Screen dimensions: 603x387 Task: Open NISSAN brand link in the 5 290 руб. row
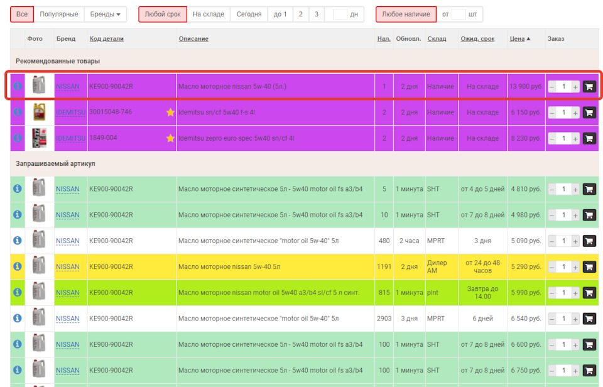pos(68,266)
